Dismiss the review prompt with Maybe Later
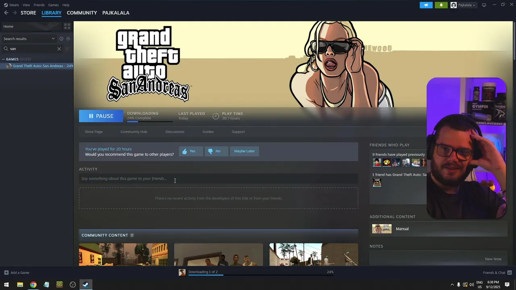This screenshot has height=290, width=516. (x=244, y=151)
